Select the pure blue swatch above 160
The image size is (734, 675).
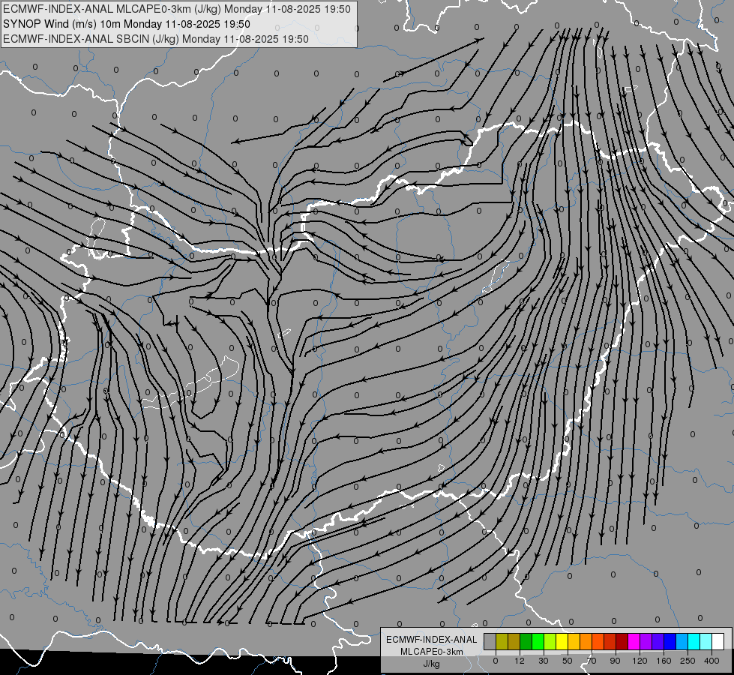point(670,641)
